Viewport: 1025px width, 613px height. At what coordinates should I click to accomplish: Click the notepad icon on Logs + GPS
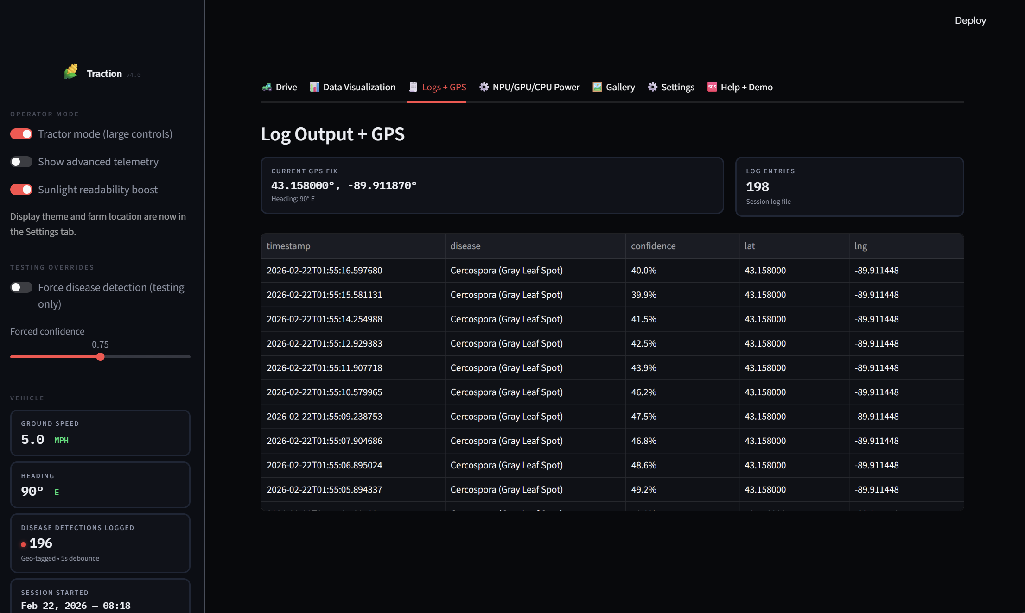click(413, 87)
